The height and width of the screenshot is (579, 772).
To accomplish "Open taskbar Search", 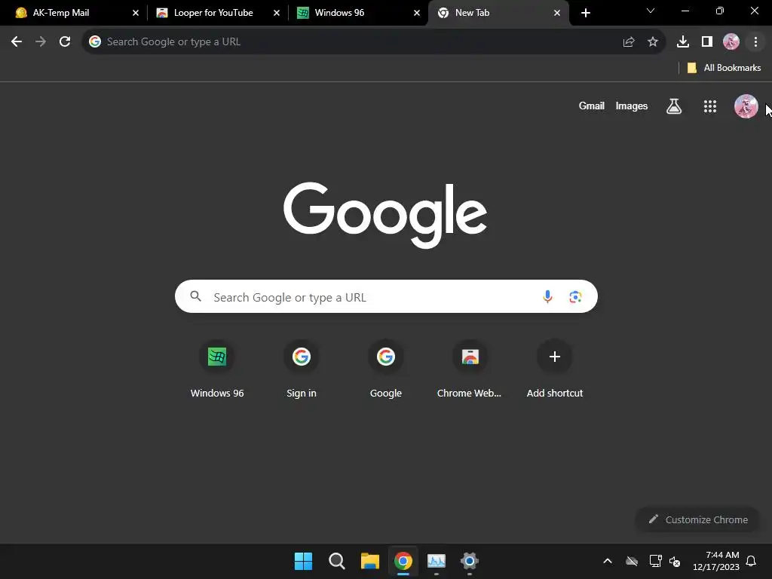I will [x=337, y=561].
